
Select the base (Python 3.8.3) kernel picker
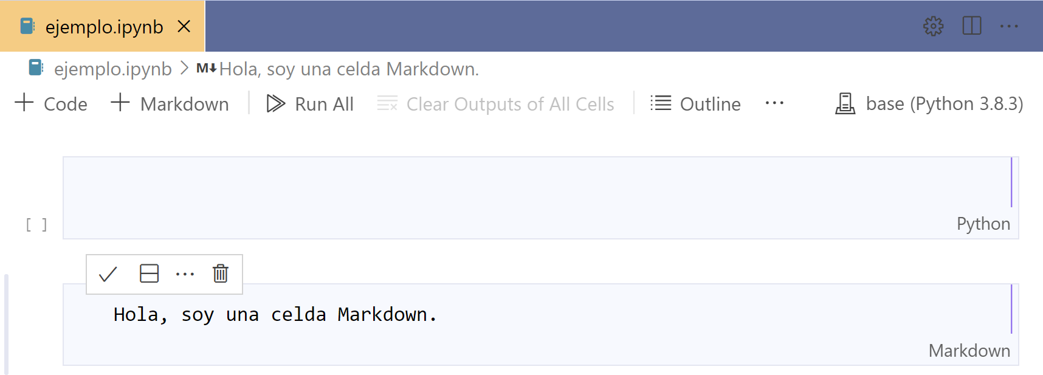(x=929, y=104)
